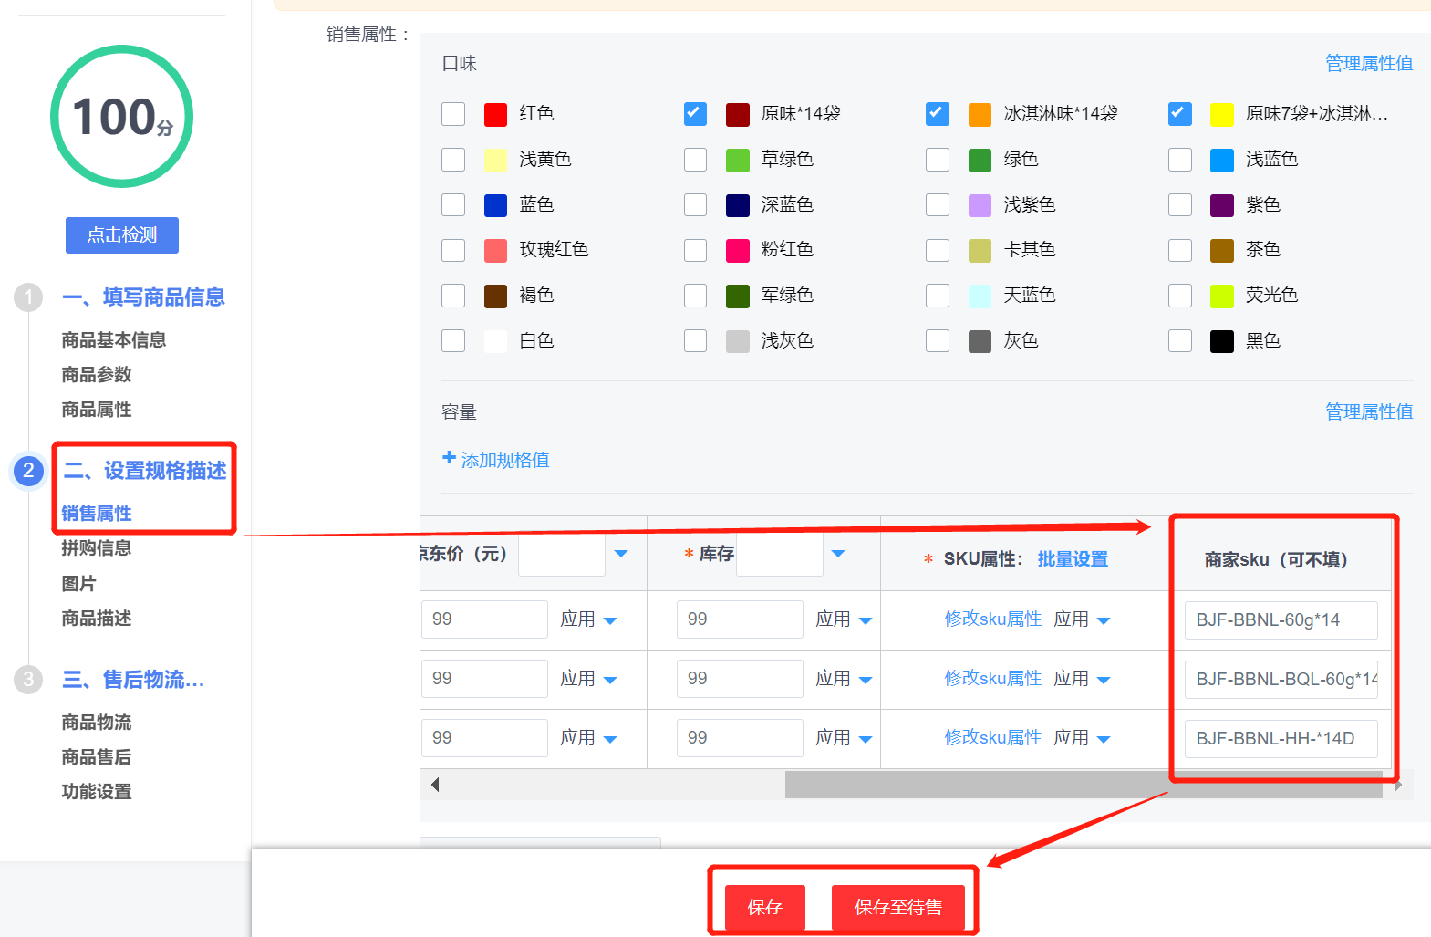This screenshot has width=1431, height=937.
Task: Click the plus icon to add a spec value
Action: pos(449,458)
